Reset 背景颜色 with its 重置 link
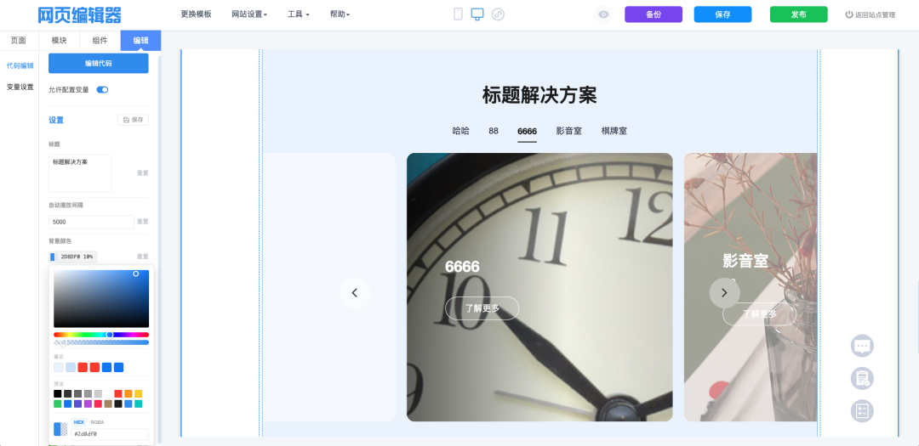 point(142,257)
